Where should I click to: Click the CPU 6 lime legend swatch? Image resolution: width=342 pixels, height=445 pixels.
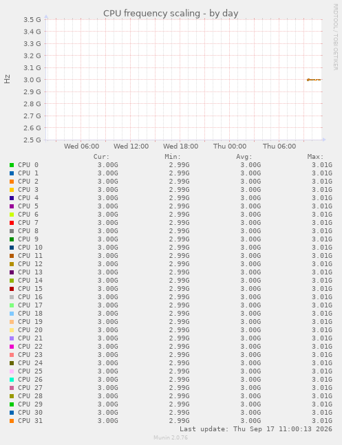point(12,215)
